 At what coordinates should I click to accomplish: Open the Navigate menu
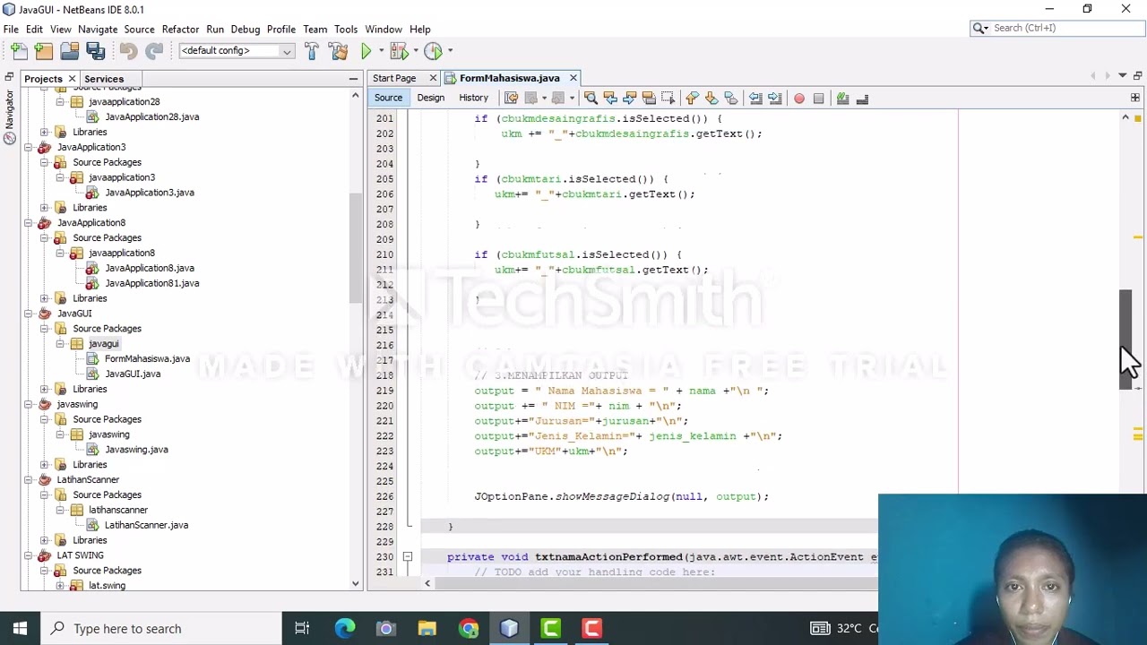click(98, 29)
